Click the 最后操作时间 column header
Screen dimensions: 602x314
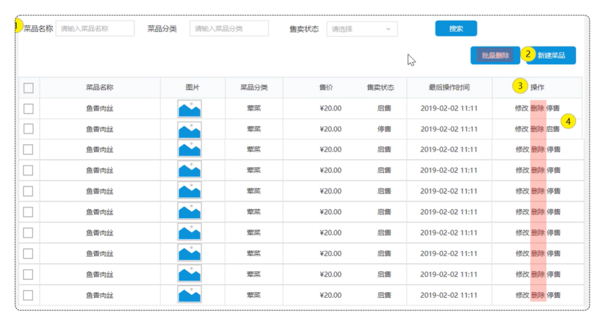coord(449,88)
